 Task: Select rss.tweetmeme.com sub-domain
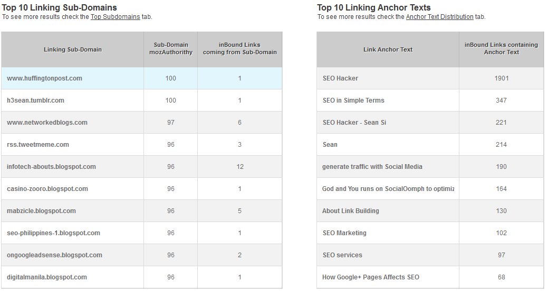(x=38, y=145)
